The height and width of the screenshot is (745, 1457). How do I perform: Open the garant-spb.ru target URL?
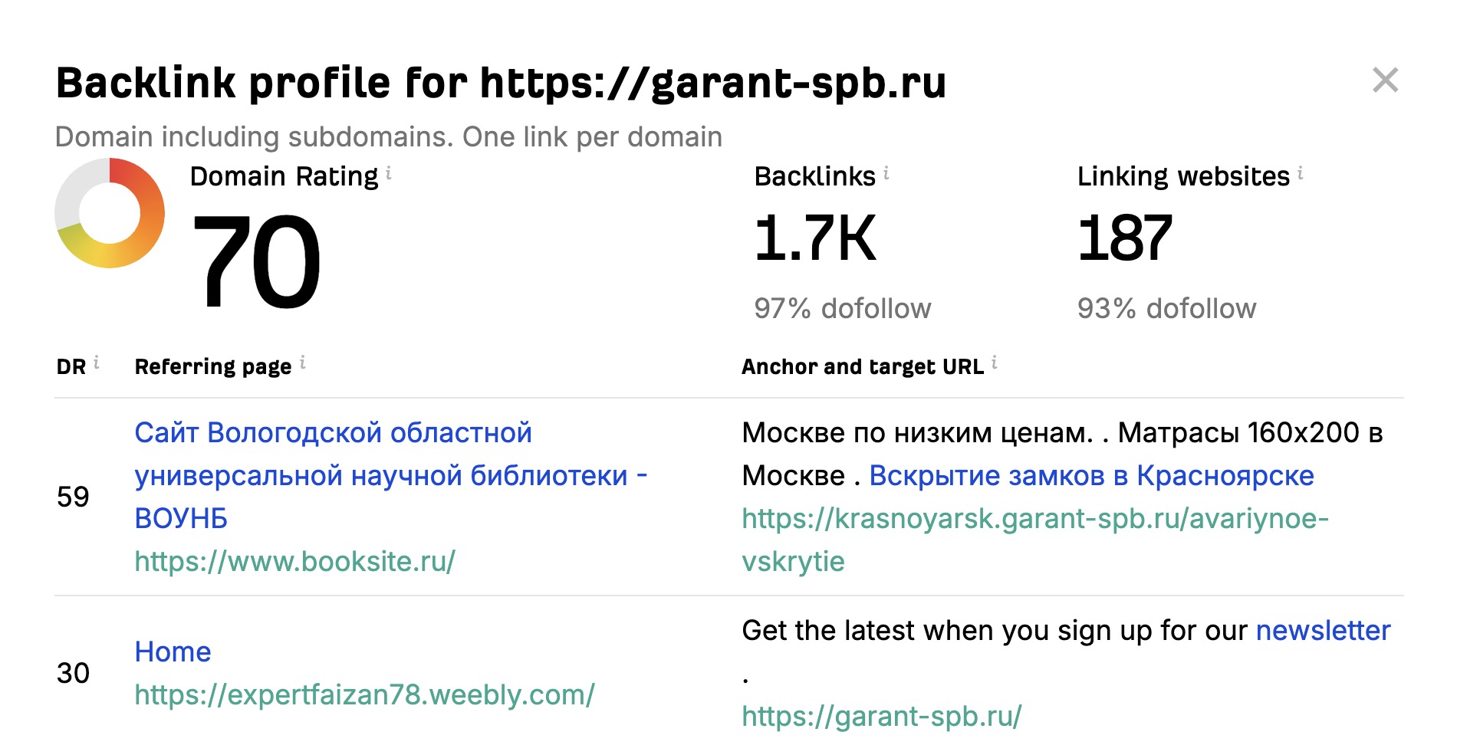click(x=882, y=717)
